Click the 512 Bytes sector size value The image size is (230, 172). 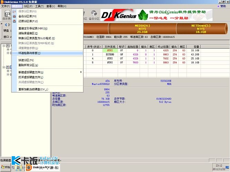click(165, 102)
